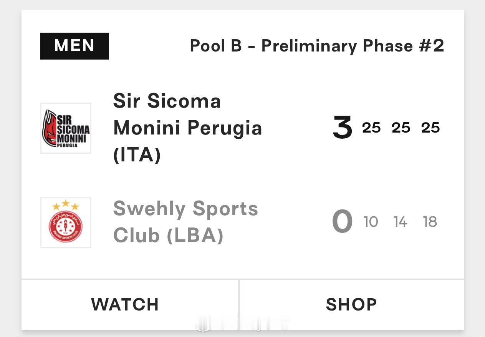Select Swehly's first set score 10
Screen dimensions: 485x337
(x=371, y=222)
